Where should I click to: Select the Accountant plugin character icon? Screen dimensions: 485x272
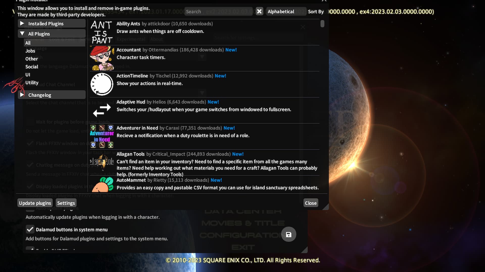pos(102,58)
